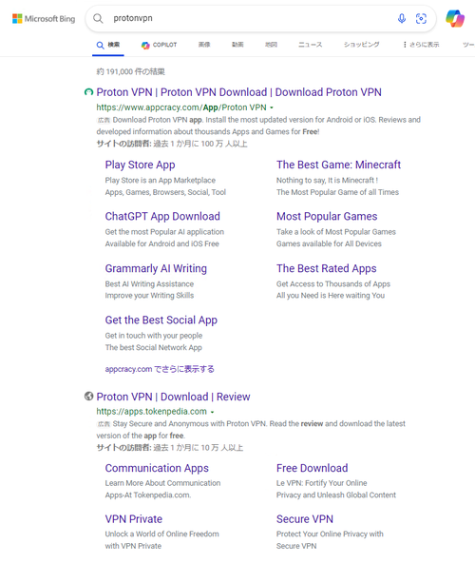The height and width of the screenshot is (563, 475).
Task: Open Proton VPN Download appcracy result title
Action: tap(238, 92)
